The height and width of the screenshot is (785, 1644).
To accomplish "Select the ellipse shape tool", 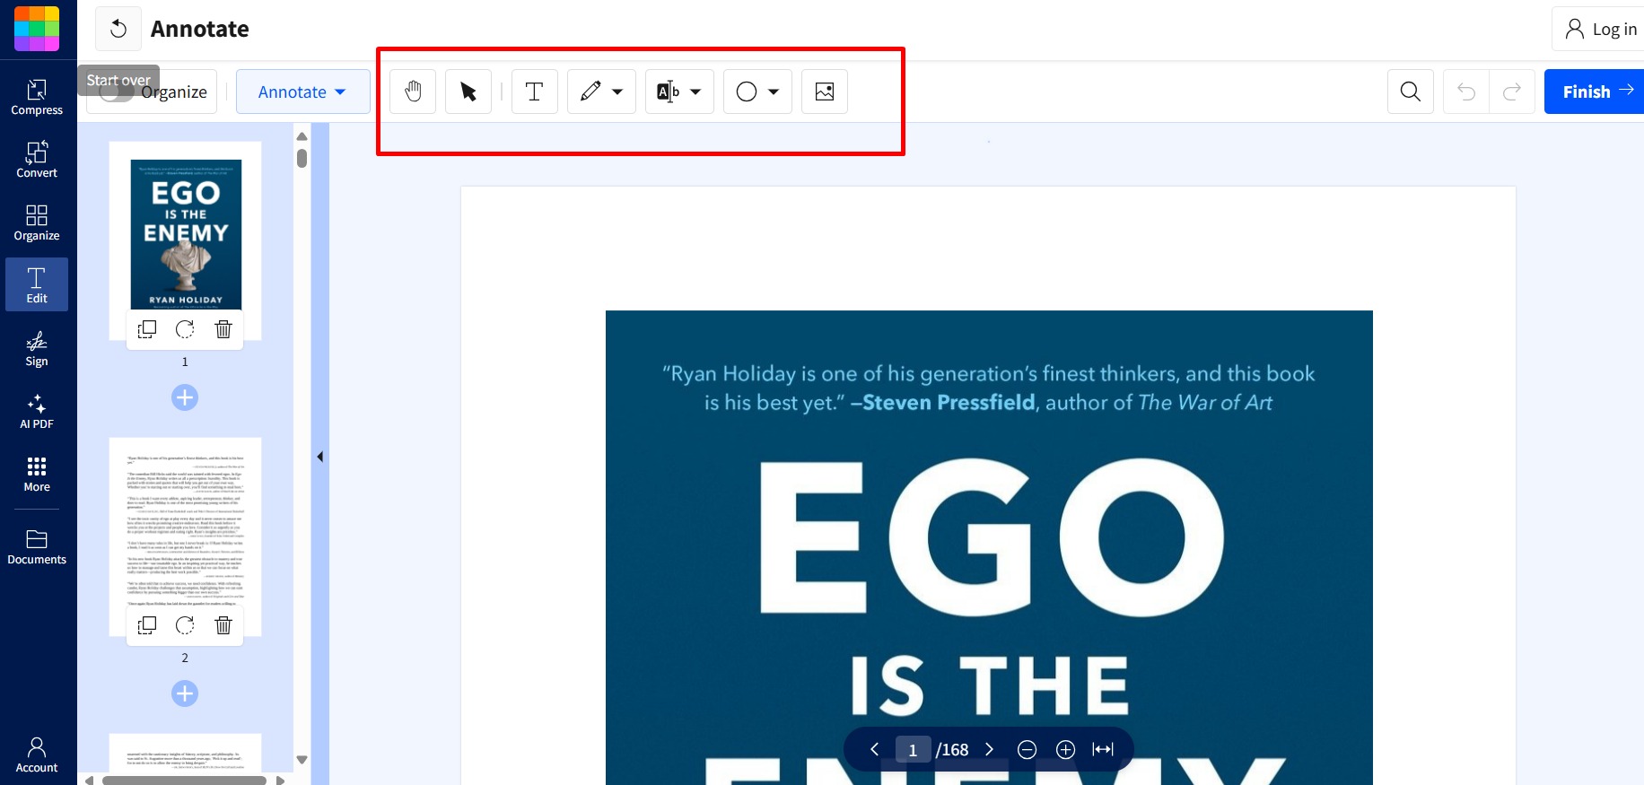I will pyautogui.click(x=747, y=92).
